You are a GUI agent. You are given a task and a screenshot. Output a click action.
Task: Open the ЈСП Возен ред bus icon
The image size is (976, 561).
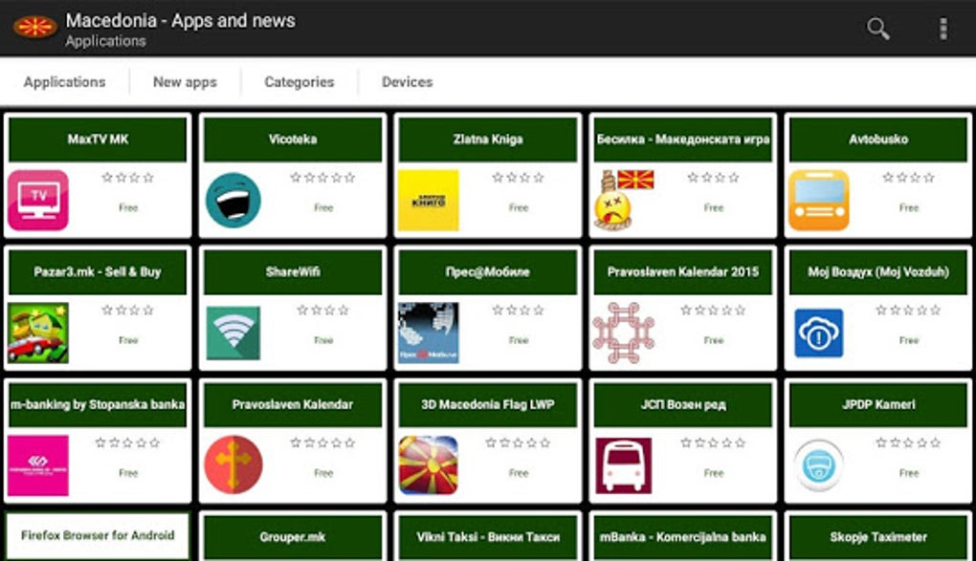[623, 465]
